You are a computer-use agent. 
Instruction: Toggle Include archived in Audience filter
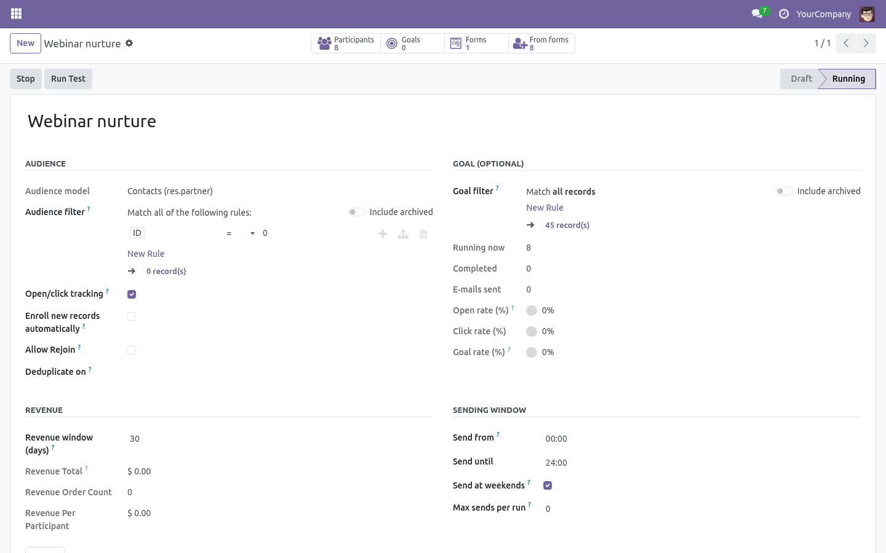click(357, 212)
